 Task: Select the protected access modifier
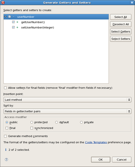click(32, 122)
